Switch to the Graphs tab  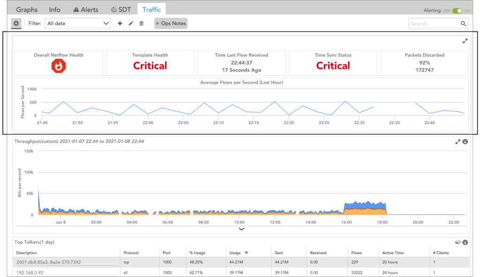(x=27, y=10)
